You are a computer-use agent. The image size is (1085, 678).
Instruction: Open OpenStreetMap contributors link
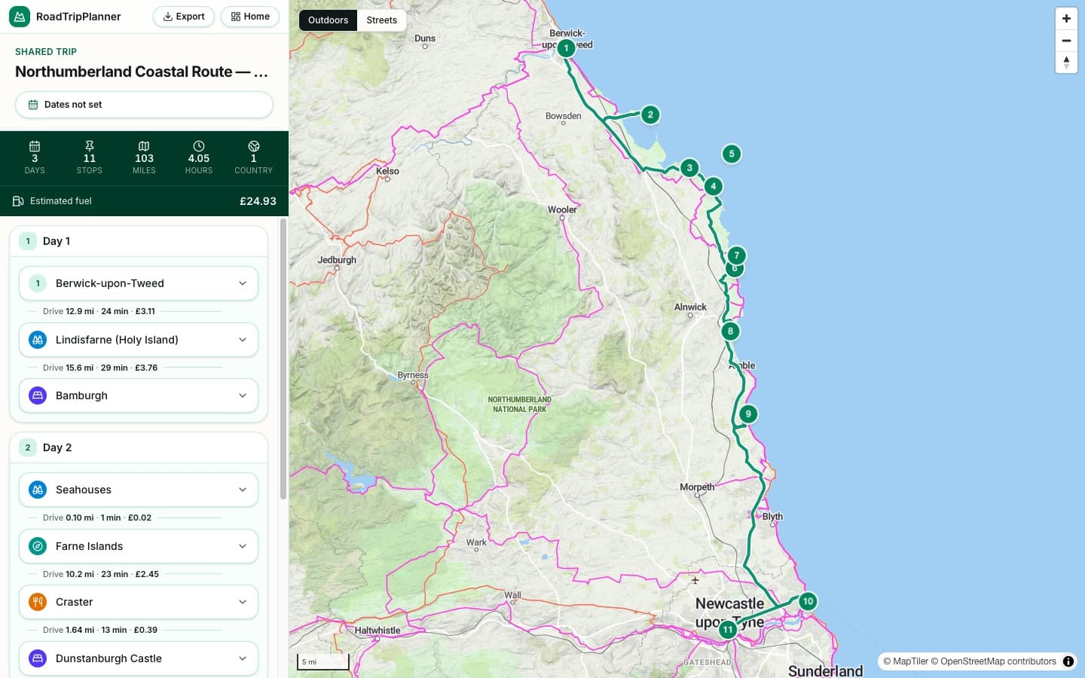point(993,661)
